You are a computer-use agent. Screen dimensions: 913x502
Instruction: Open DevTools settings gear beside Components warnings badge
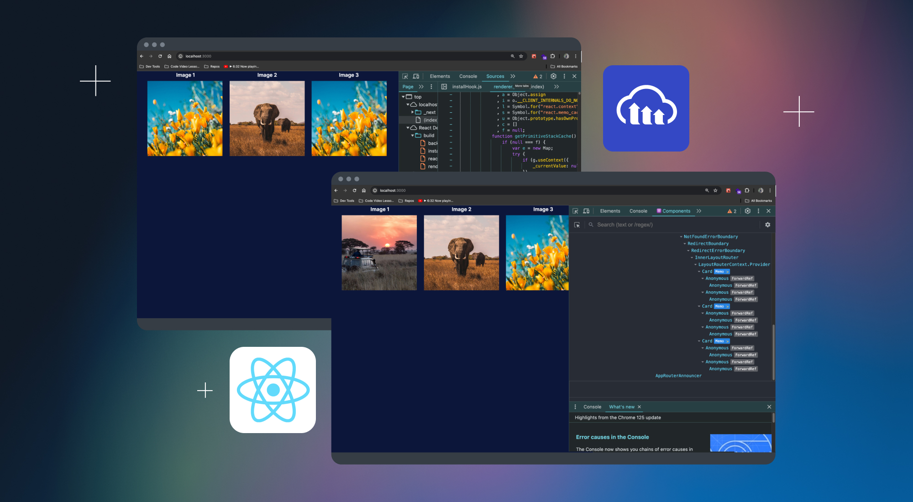pos(747,211)
